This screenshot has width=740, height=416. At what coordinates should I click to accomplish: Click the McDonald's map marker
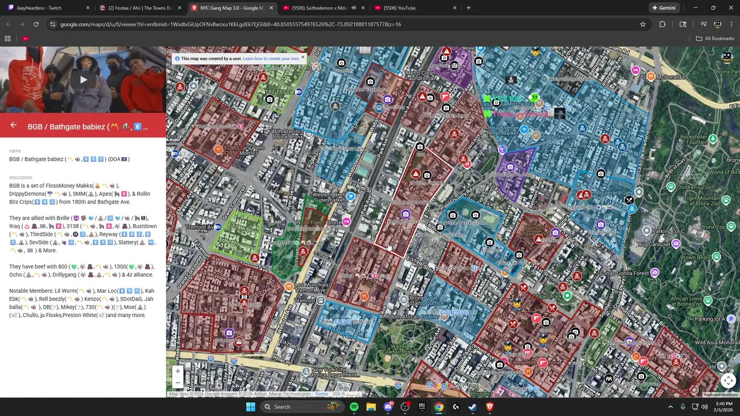point(651,76)
